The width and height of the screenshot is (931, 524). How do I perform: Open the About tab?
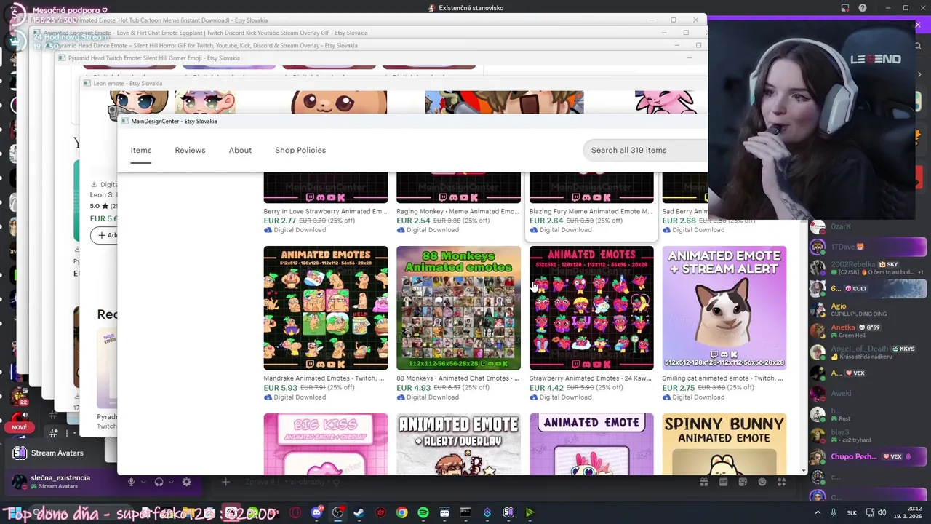(x=240, y=150)
